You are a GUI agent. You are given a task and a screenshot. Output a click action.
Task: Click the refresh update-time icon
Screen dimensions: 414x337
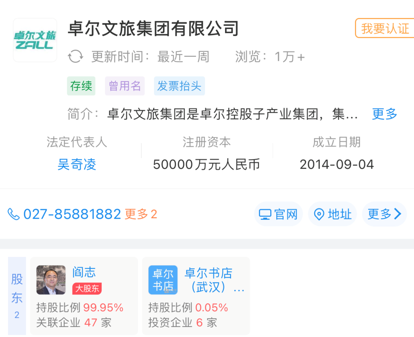[76, 56]
